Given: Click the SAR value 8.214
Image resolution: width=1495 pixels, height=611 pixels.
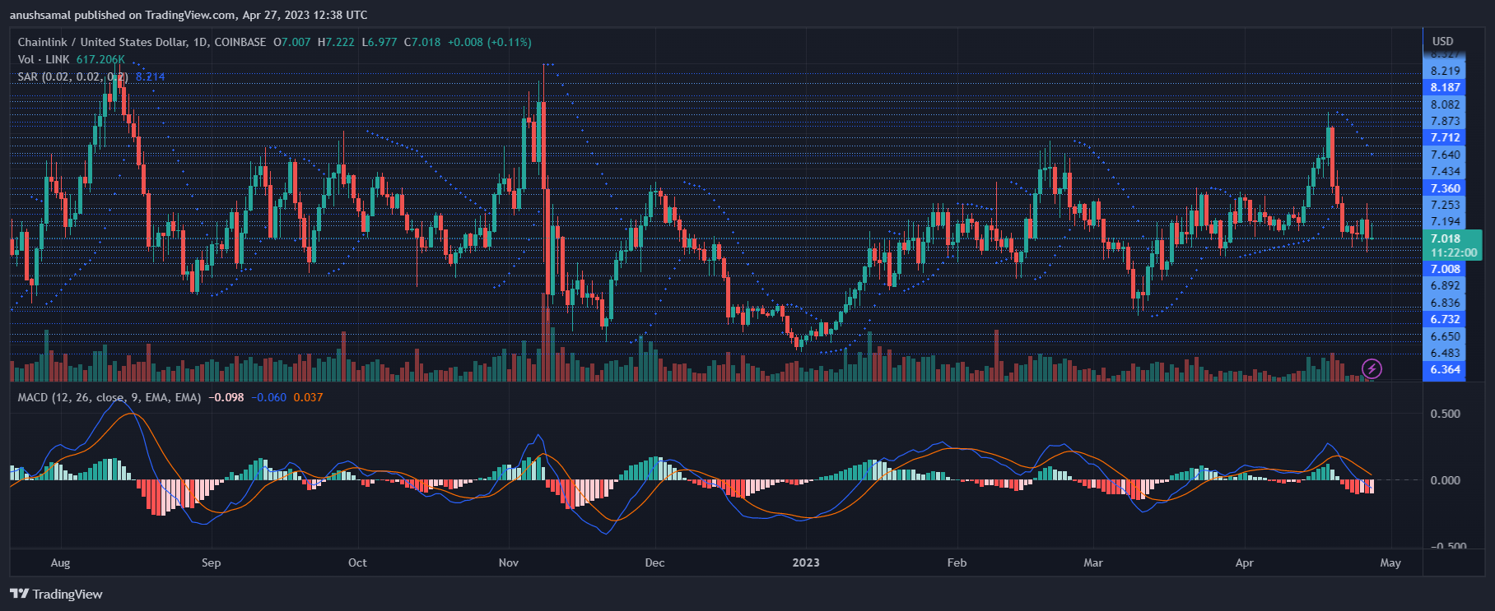Looking at the screenshot, I should coord(151,76).
